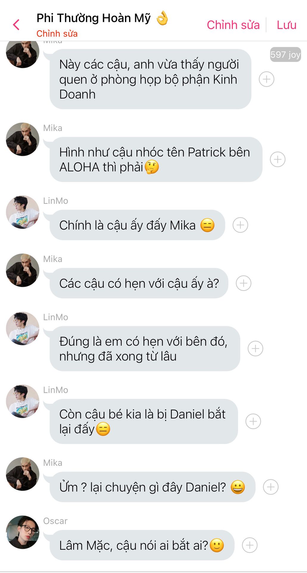This screenshot has height=573, width=307.
Task: Tap Chỉnh sửa in top right header
Action: (233, 25)
